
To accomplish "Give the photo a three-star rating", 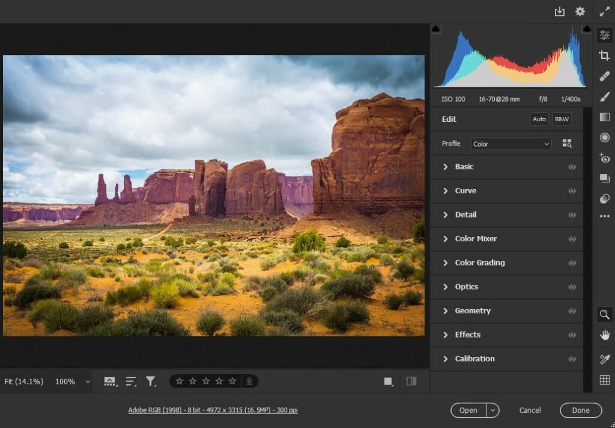I will coord(207,381).
